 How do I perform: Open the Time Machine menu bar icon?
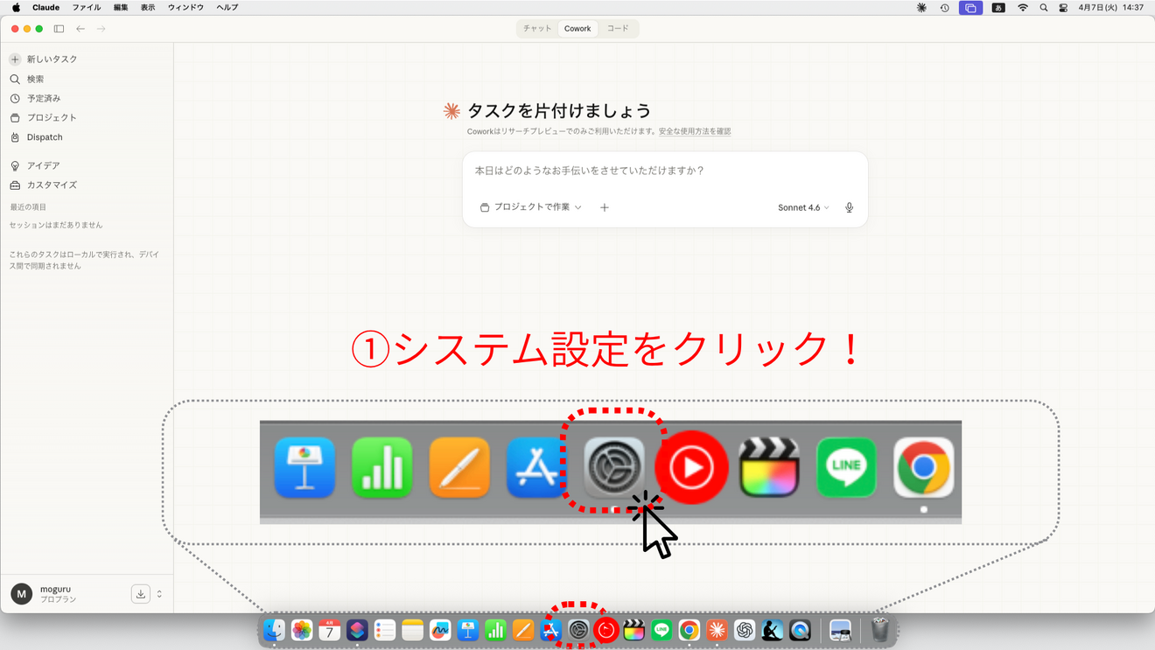(x=944, y=7)
